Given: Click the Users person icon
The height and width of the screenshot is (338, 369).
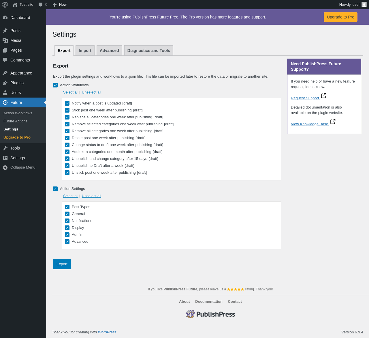Looking at the screenshot, I should (x=5, y=93).
